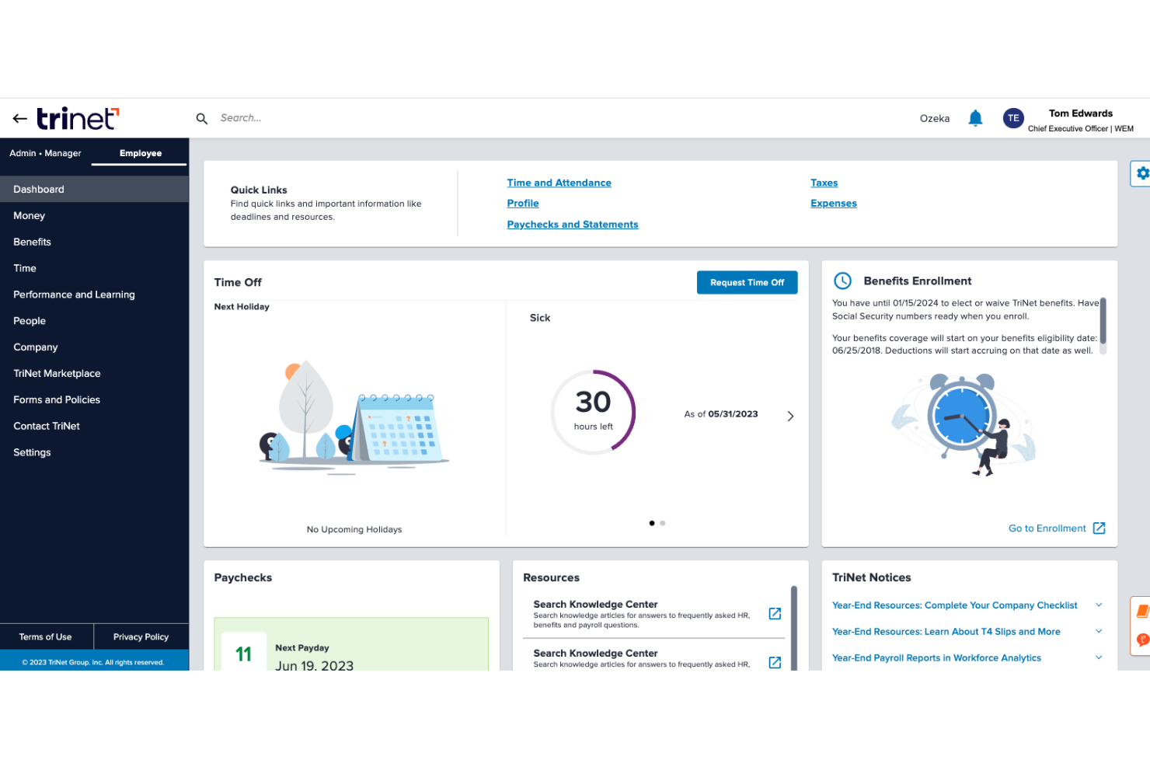Open the clock icon beside Benefits Enrollment
Viewport: 1150px width, 767px height.
(x=843, y=281)
